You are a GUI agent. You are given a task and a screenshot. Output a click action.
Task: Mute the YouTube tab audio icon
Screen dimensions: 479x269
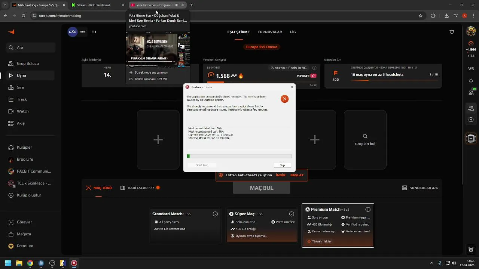177,5
